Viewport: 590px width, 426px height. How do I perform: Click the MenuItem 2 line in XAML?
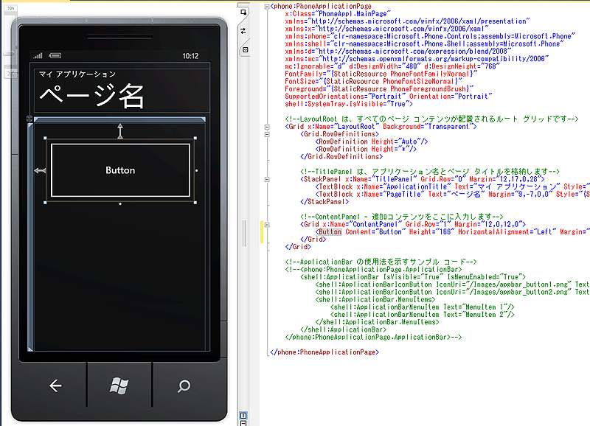click(422, 315)
